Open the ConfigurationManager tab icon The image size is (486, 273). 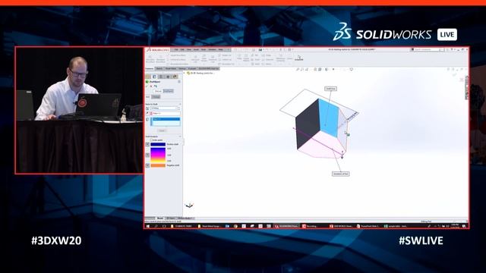(x=161, y=77)
